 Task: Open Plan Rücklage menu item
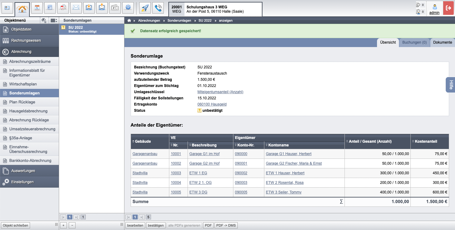click(x=29, y=102)
